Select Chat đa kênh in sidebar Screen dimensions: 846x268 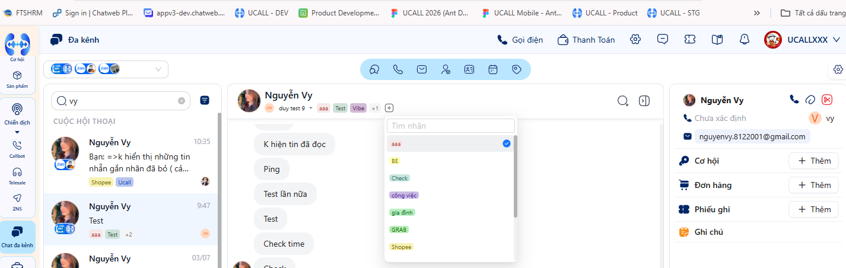click(x=17, y=236)
